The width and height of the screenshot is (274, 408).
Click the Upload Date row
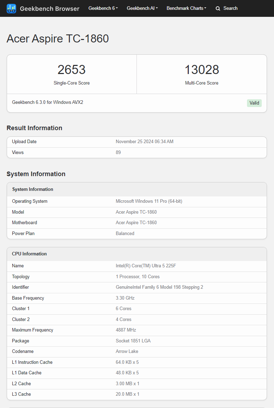click(x=137, y=141)
